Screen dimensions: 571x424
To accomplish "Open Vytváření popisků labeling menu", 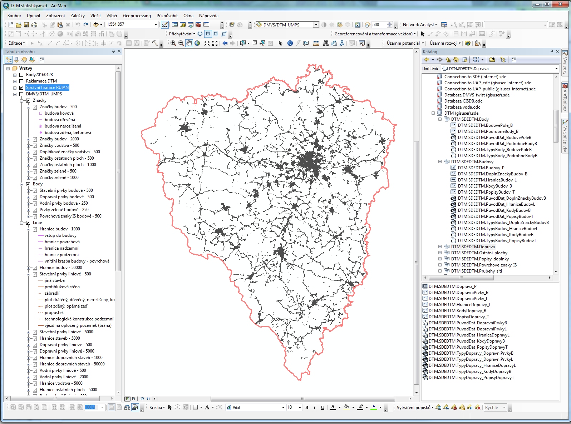I will (x=415, y=407).
